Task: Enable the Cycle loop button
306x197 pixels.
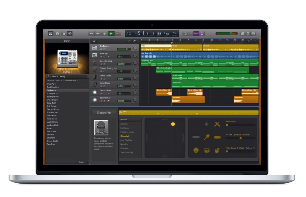Action: (x=185, y=34)
